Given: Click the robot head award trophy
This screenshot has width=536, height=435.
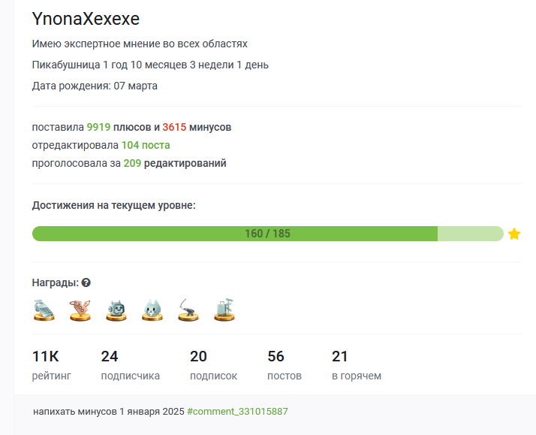Looking at the screenshot, I should pyautogui.click(x=116, y=310).
